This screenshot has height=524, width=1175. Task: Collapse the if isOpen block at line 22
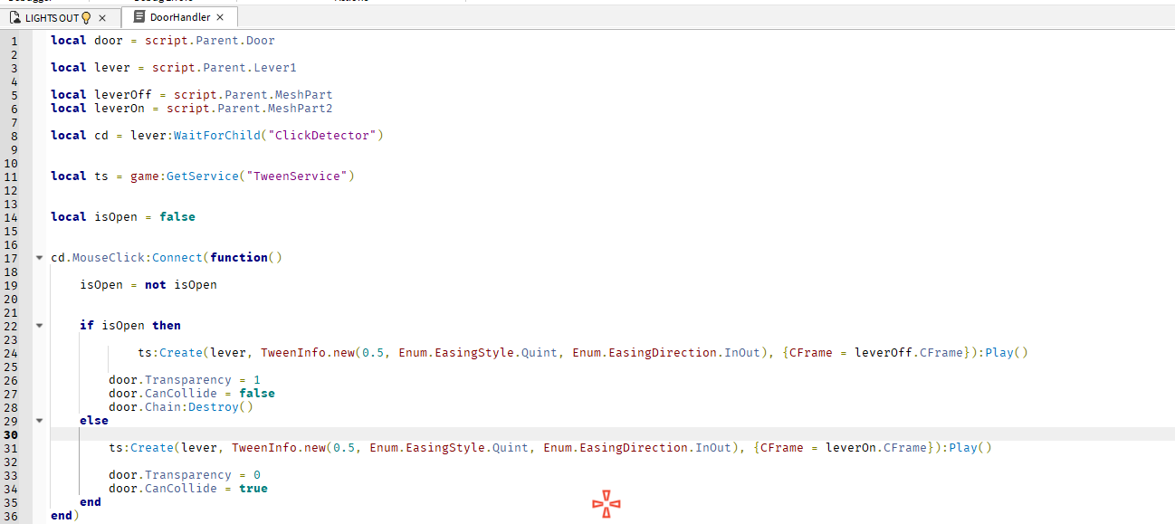click(x=39, y=325)
